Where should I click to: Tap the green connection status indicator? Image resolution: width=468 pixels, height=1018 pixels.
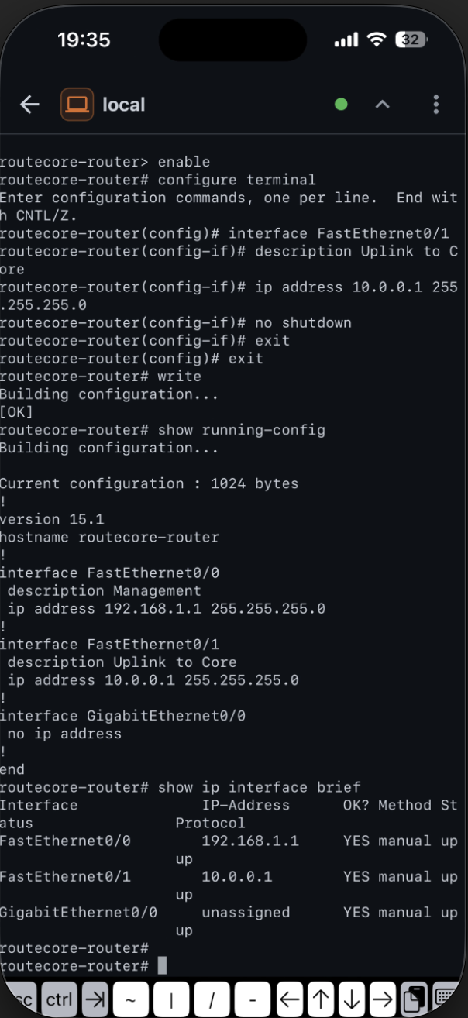(x=341, y=102)
